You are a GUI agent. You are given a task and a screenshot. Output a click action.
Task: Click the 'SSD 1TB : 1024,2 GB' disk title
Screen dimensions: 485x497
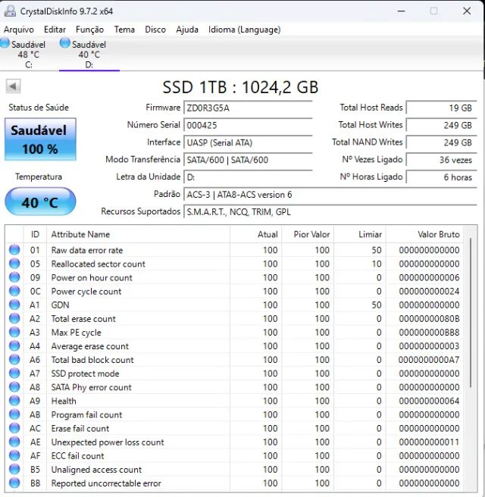click(240, 87)
